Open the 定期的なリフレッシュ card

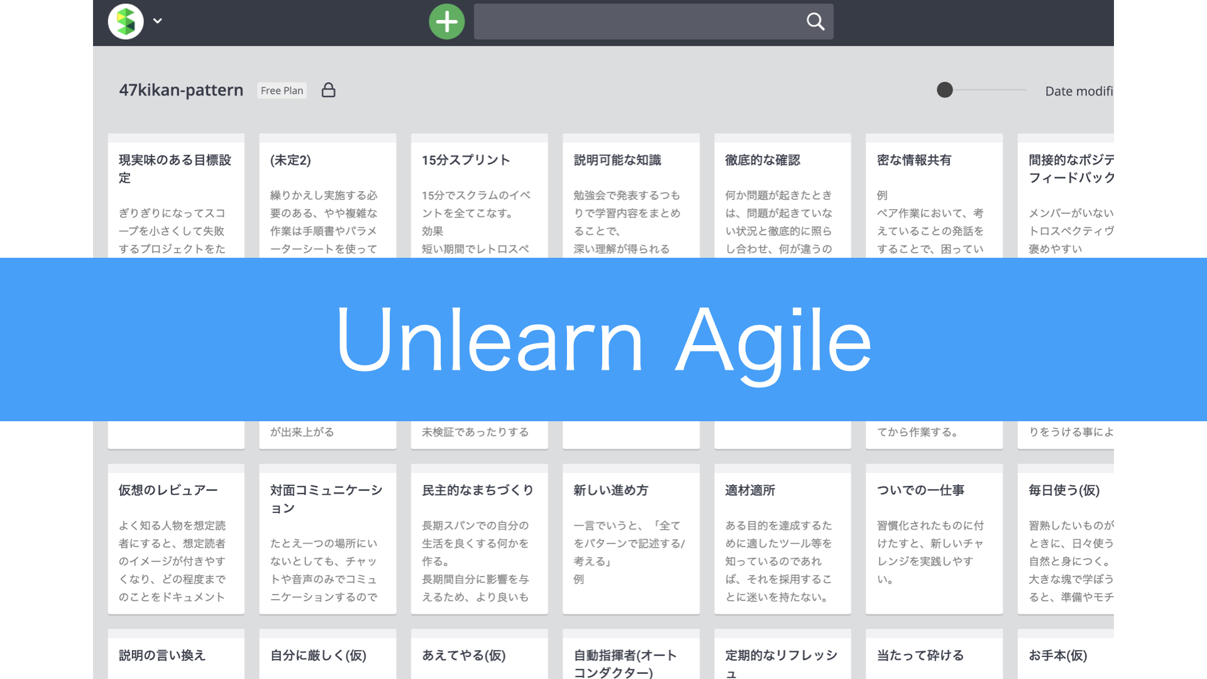(783, 654)
